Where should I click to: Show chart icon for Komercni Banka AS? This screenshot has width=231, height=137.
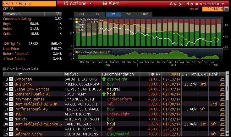tap(222, 94)
